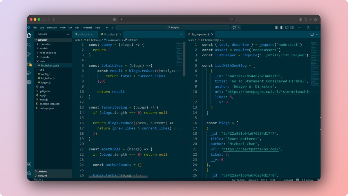
Task: Open notifications bell in status bar
Action: pos(318,180)
